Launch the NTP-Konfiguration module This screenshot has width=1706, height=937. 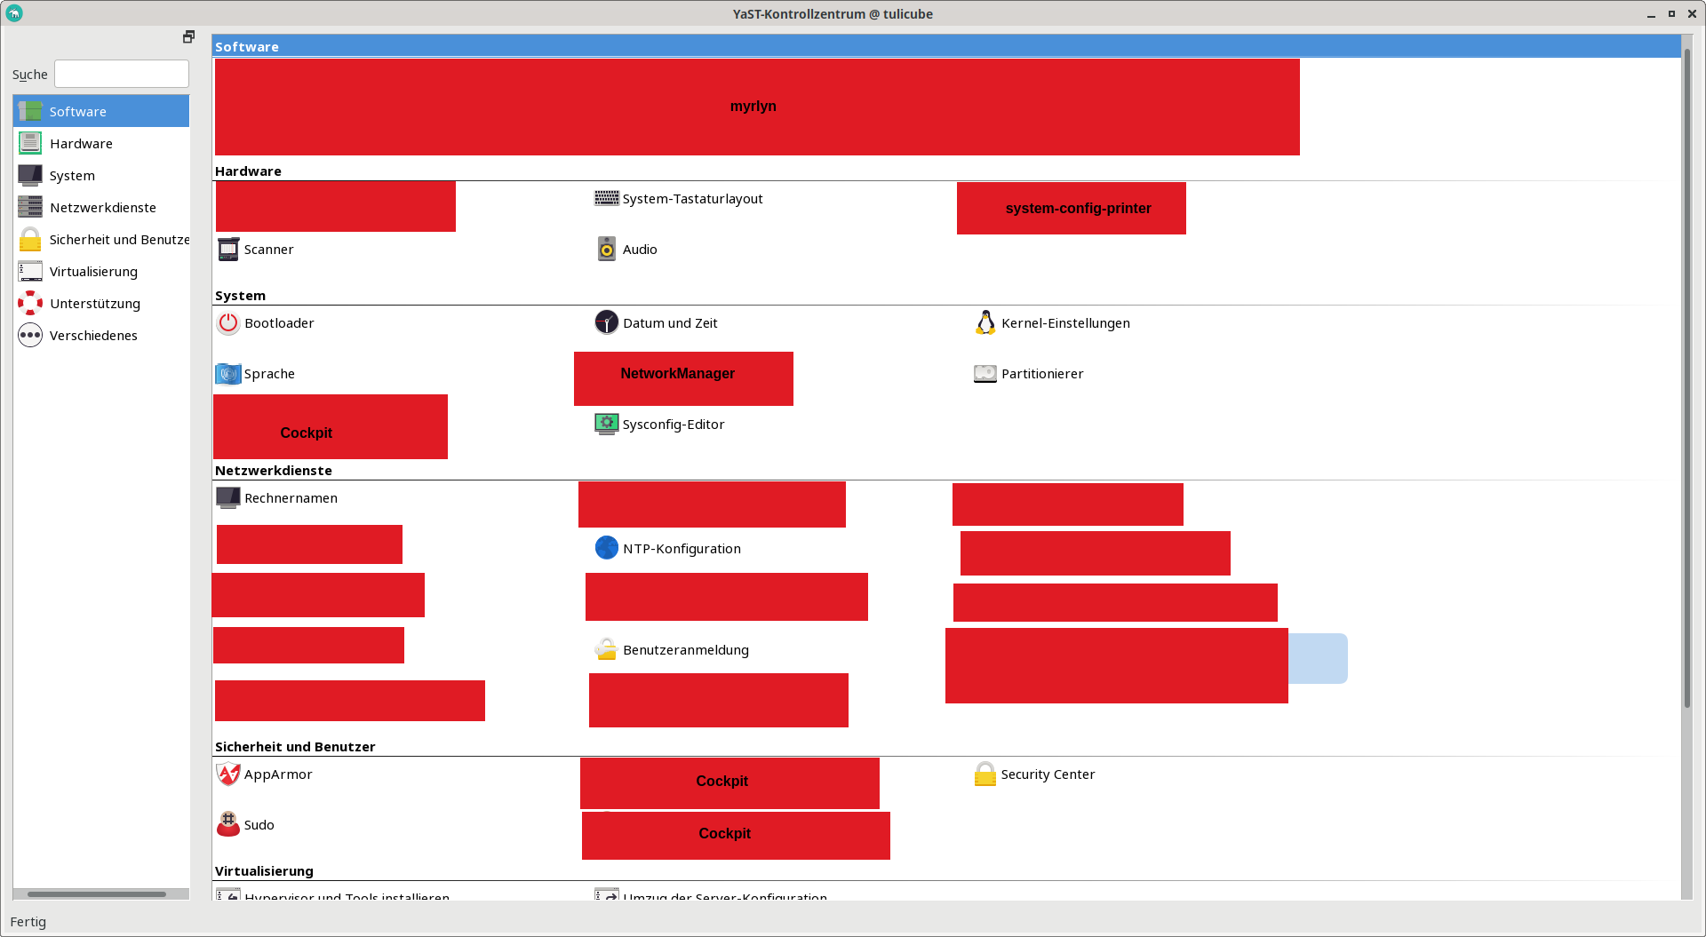coord(668,549)
